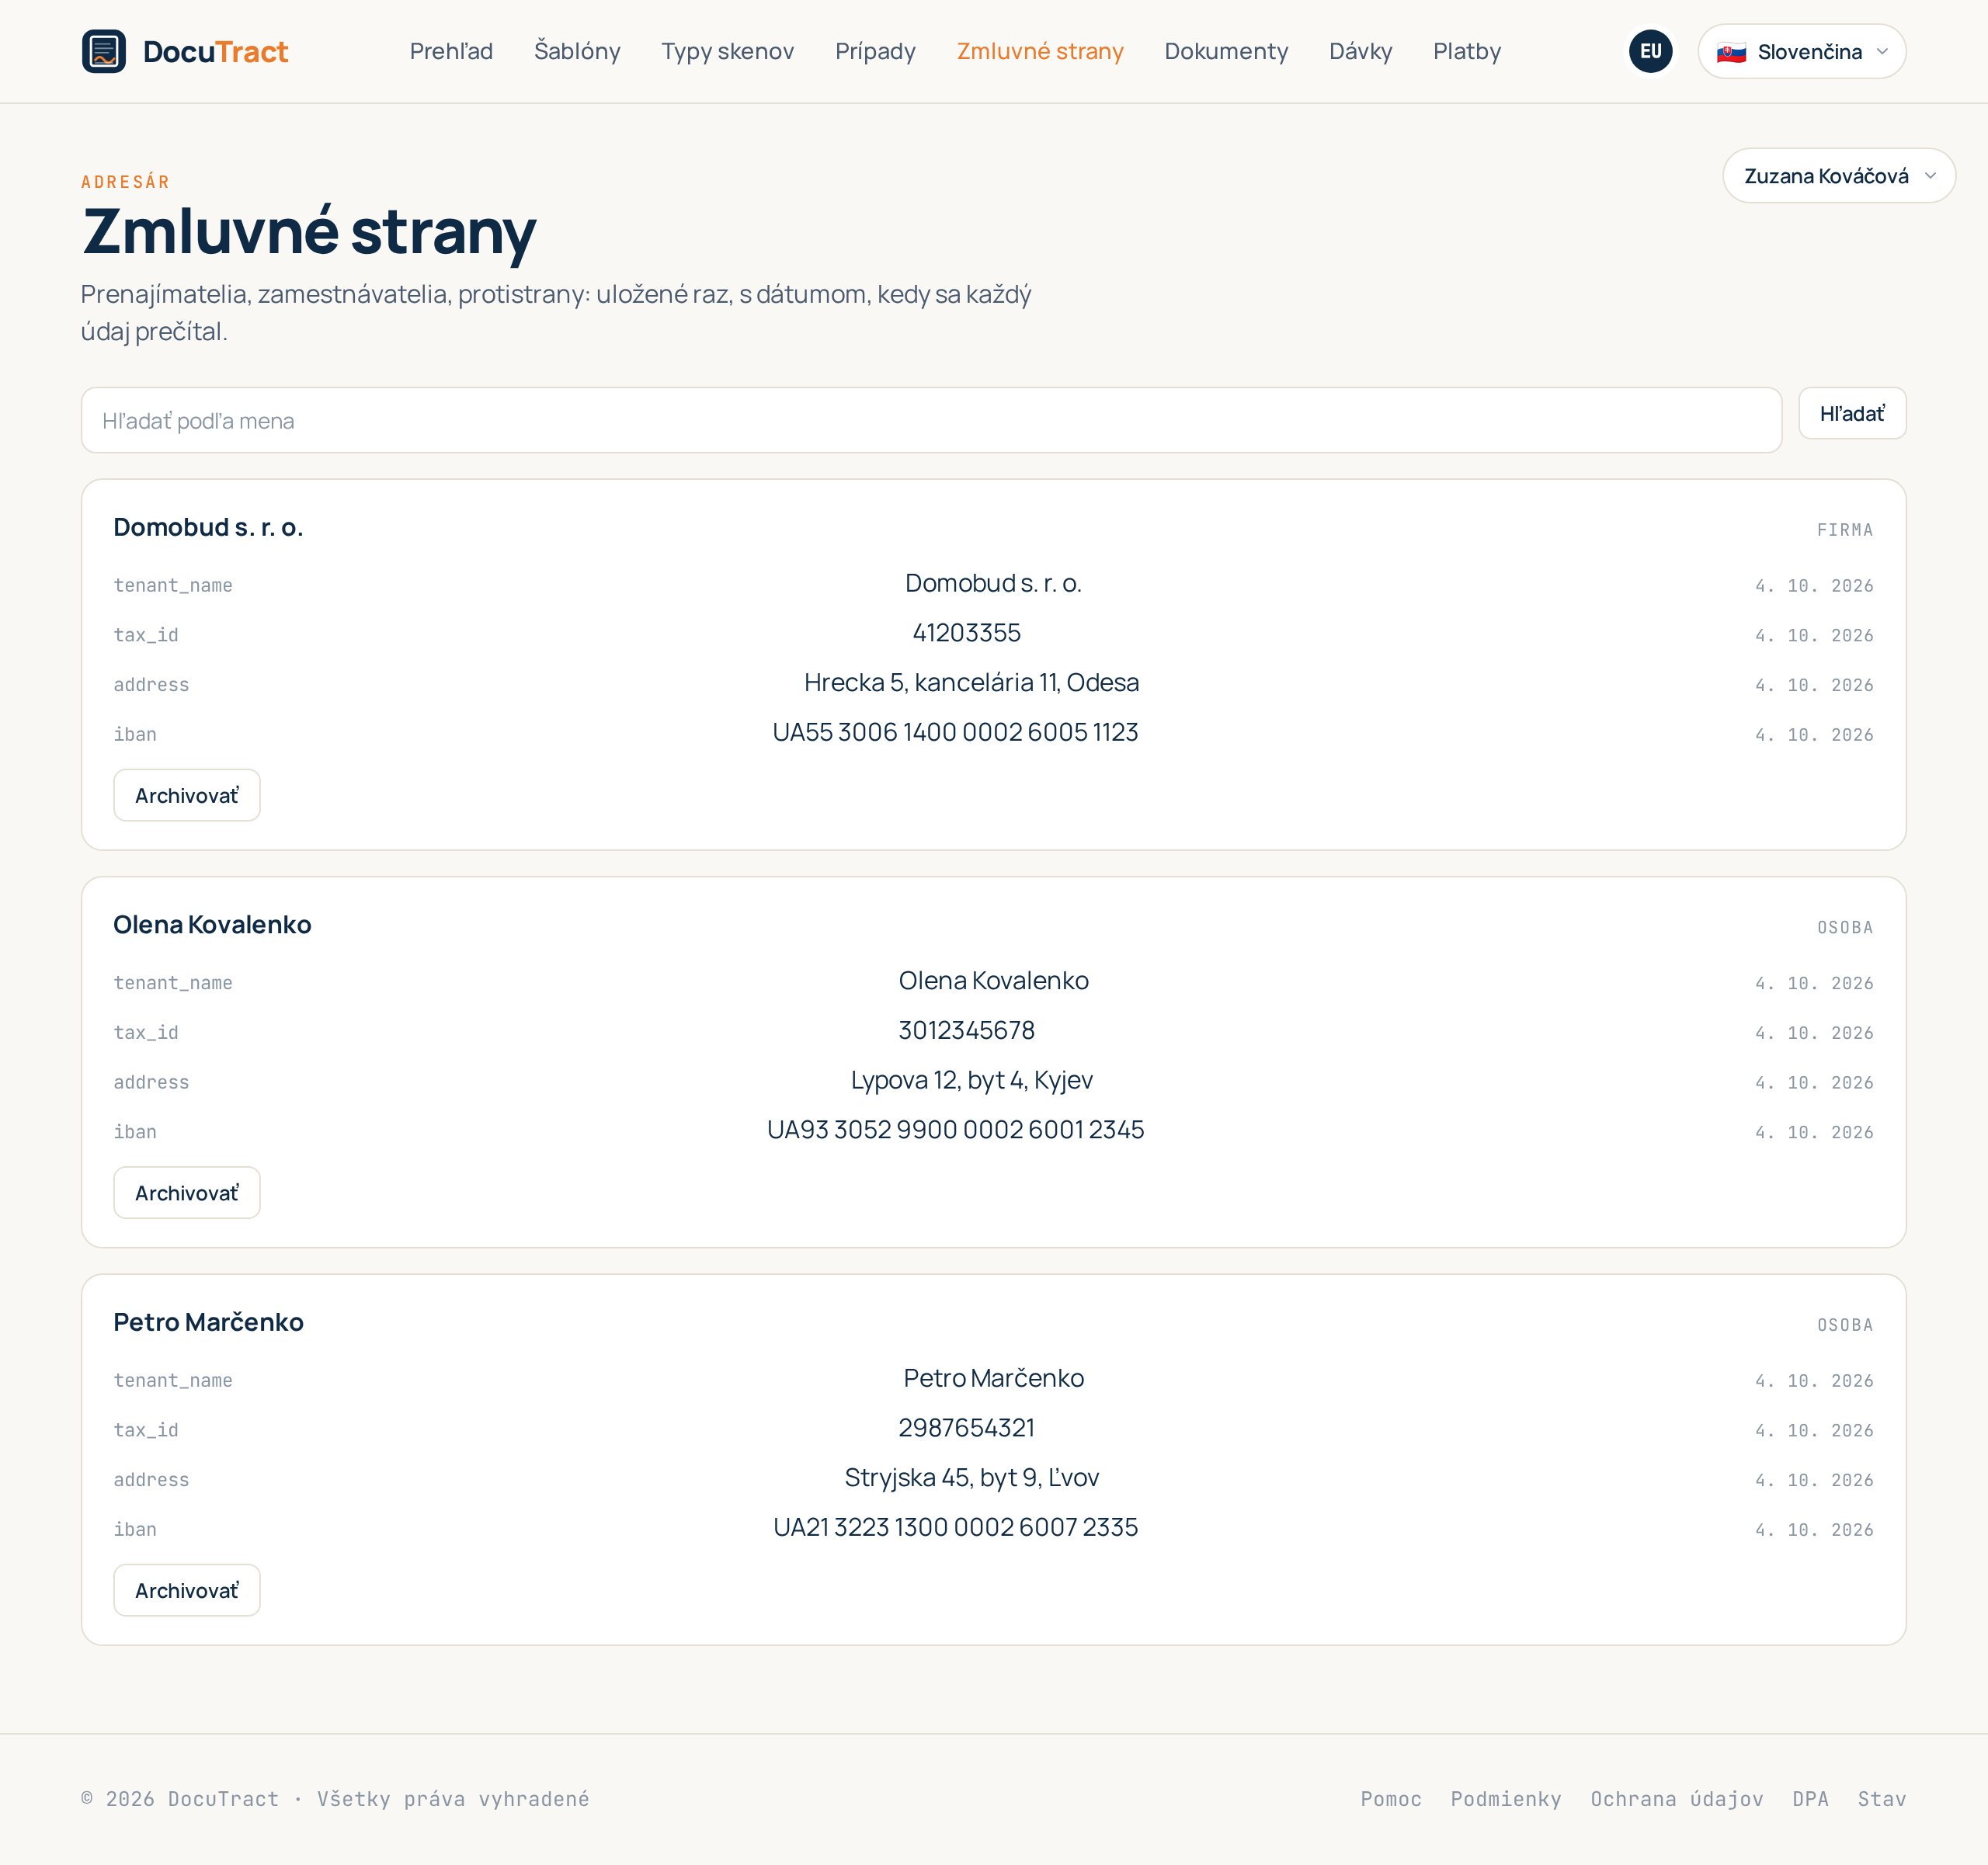Click tax id value 2987654321

coord(966,1428)
